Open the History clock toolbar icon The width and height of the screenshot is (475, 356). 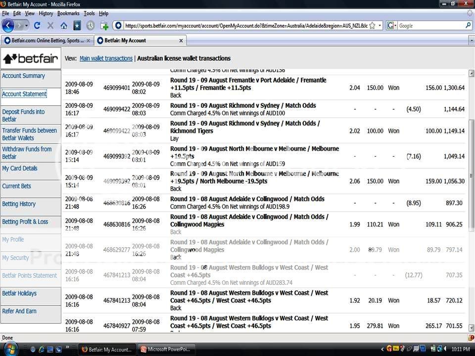pos(90,25)
